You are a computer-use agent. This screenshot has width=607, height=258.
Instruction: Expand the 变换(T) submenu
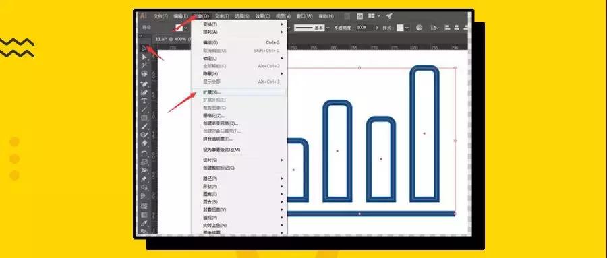pos(239,24)
